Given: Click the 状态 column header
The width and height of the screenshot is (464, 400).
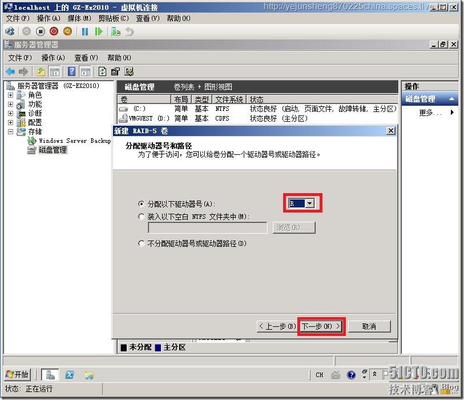Looking at the screenshot, I should click(x=322, y=99).
